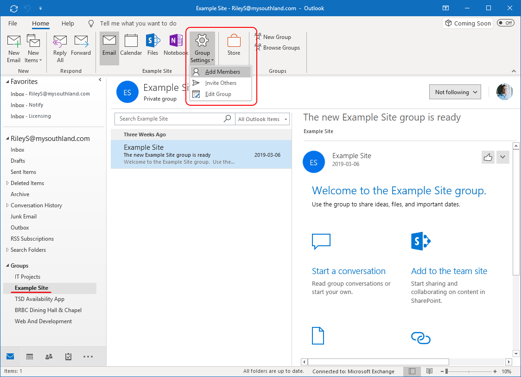Switch to Normal view in status bar
Image resolution: width=521 pixels, height=377 pixels.
(412, 371)
